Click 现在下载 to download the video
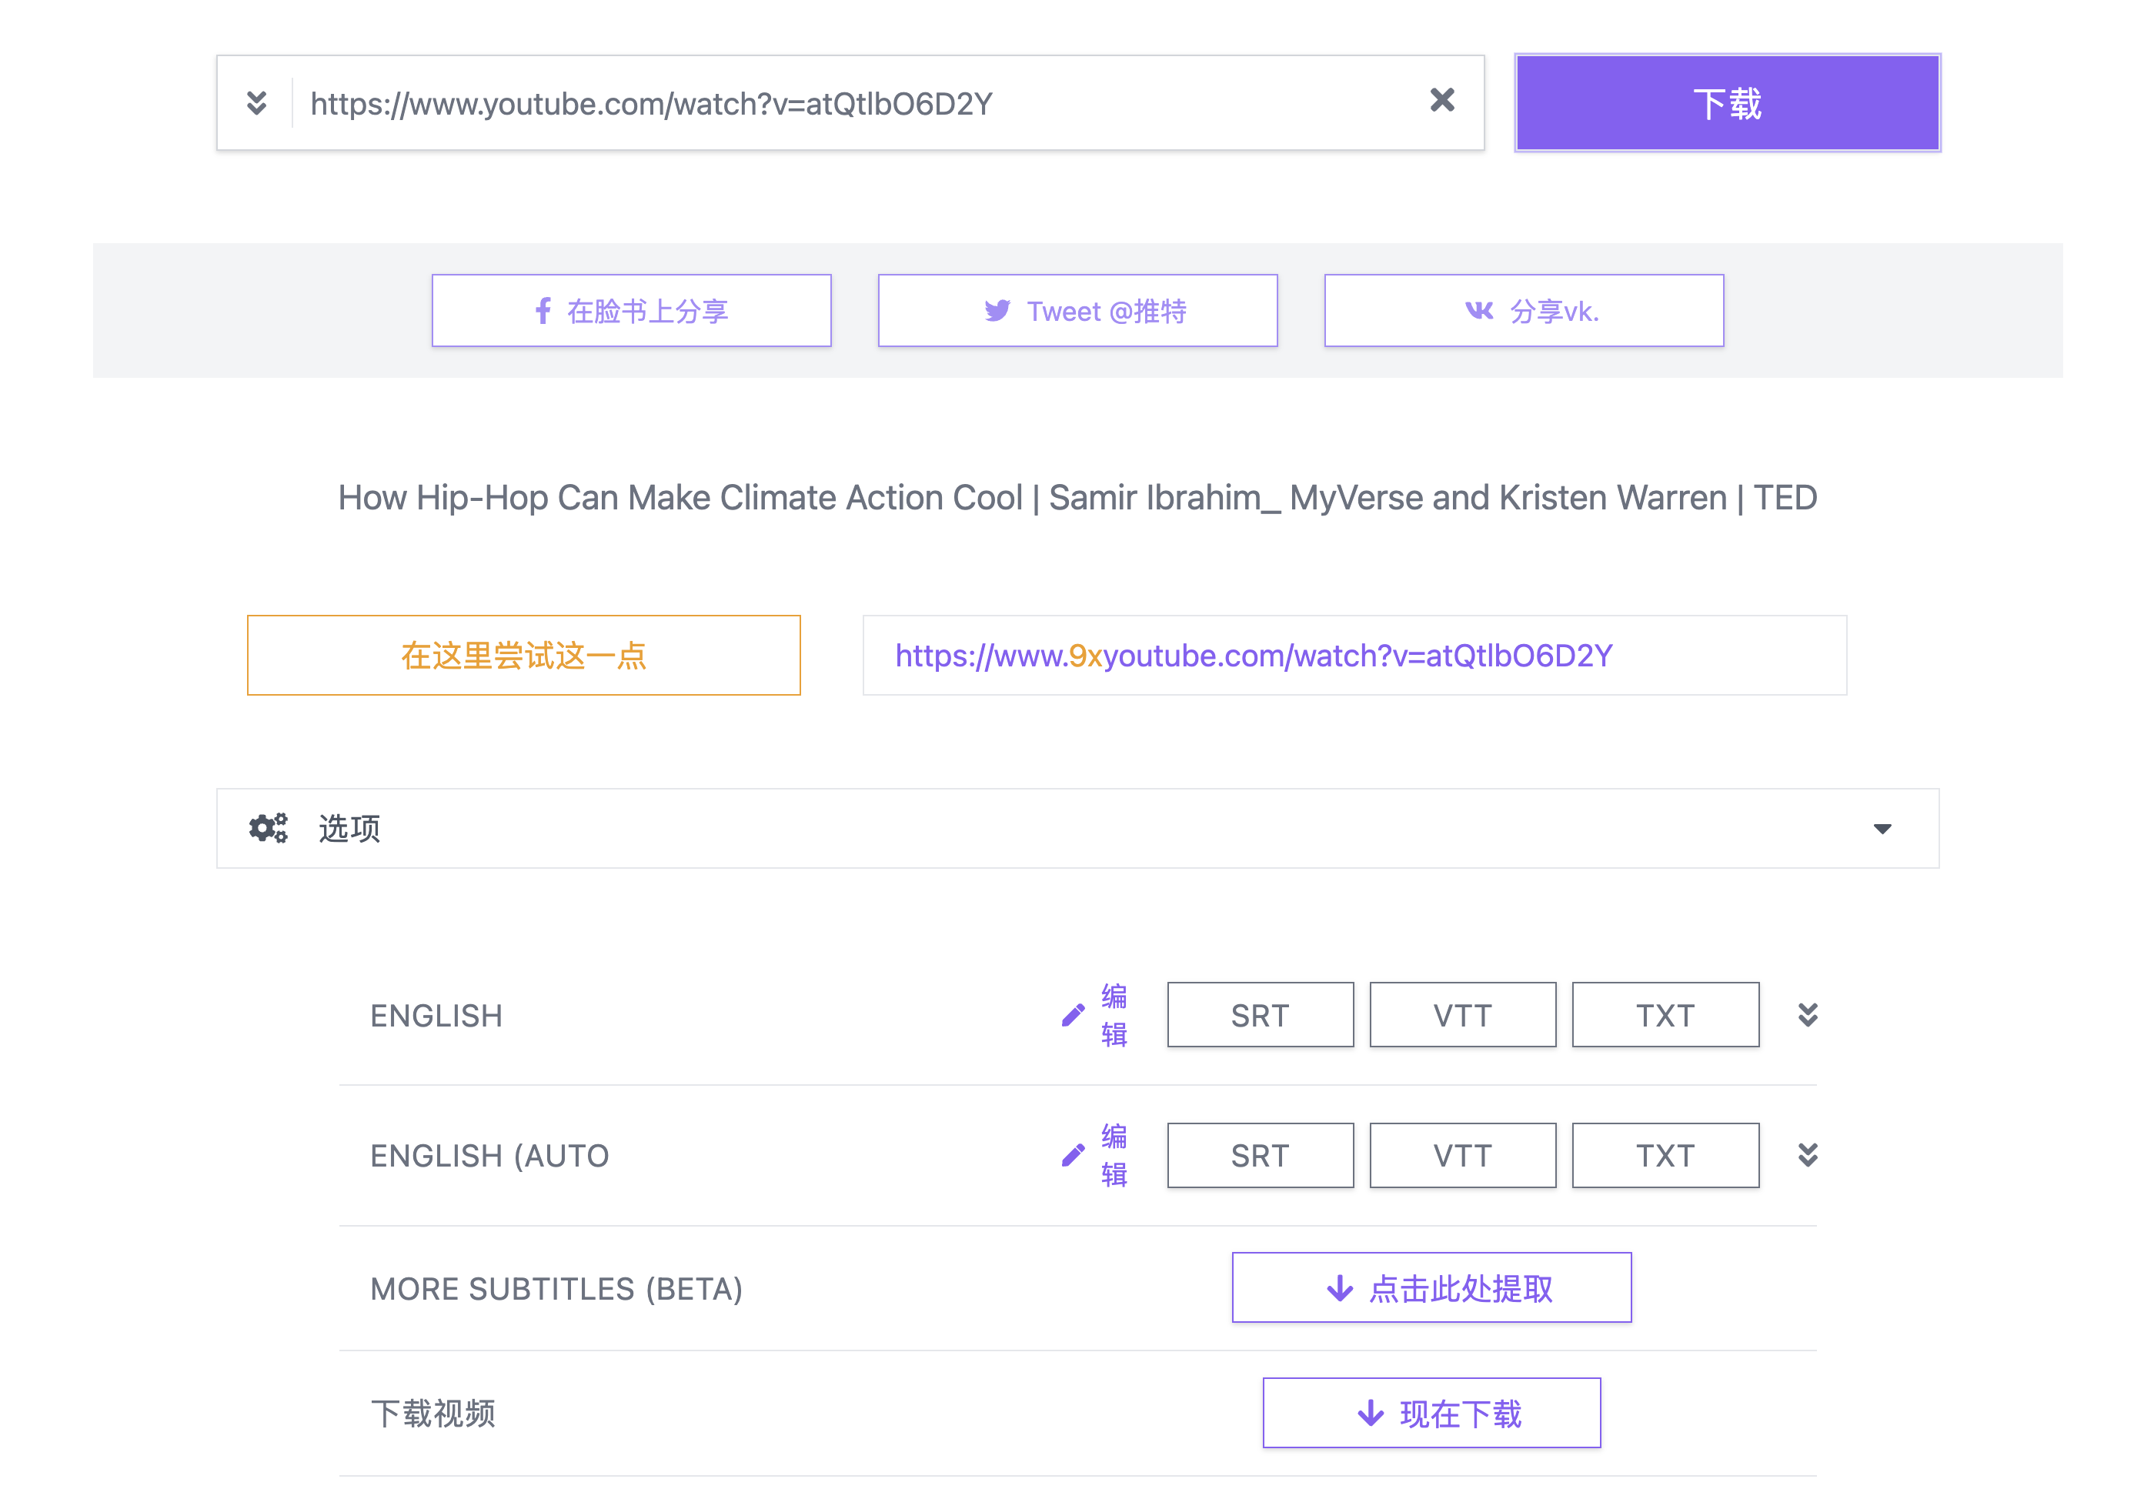Image resolution: width=2144 pixels, height=1499 pixels. (1431, 1413)
